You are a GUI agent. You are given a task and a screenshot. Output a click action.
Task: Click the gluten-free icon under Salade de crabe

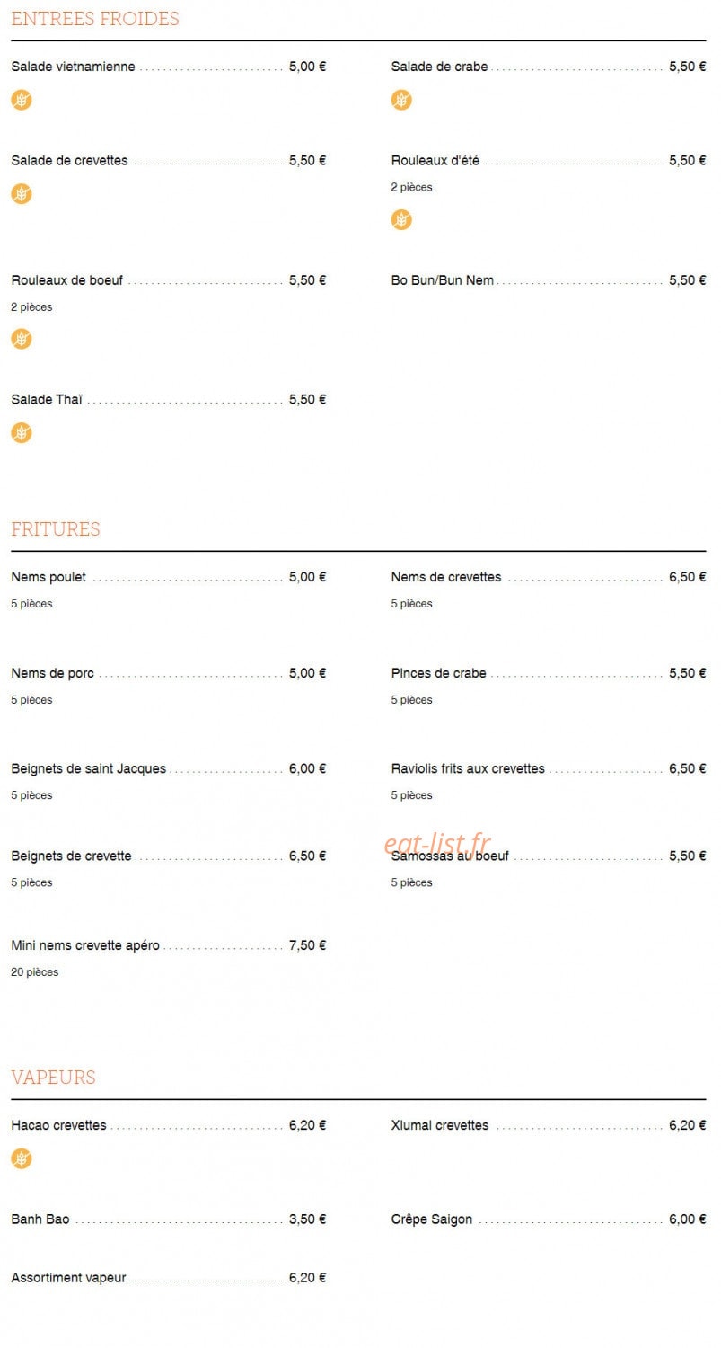(x=401, y=100)
